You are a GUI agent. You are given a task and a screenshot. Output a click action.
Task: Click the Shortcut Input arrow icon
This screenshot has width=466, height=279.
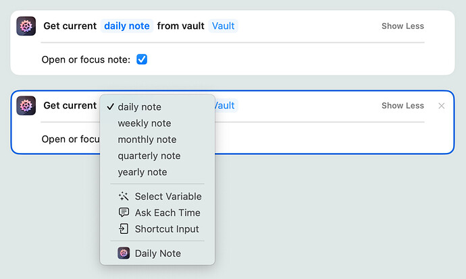pos(124,229)
